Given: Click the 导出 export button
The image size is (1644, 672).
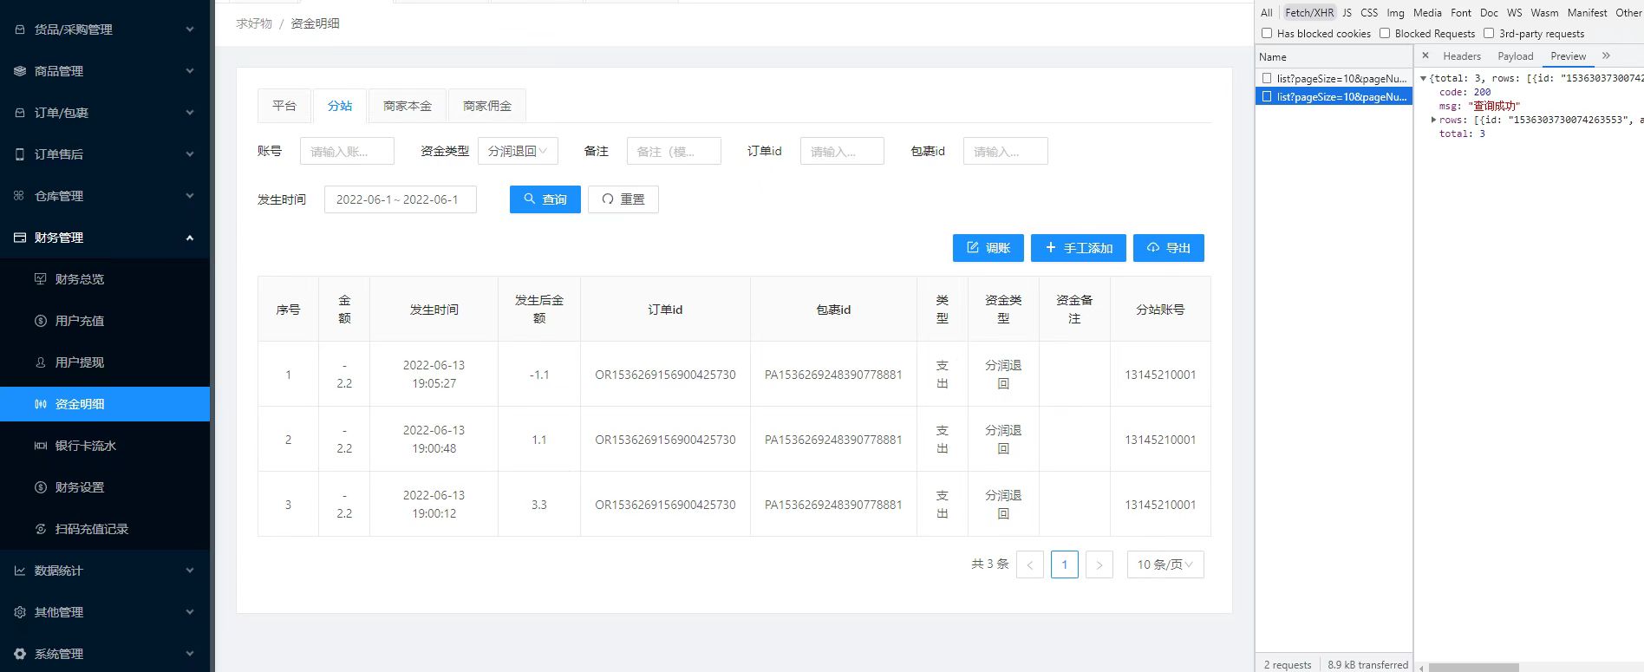Looking at the screenshot, I should pos(1169,248).
